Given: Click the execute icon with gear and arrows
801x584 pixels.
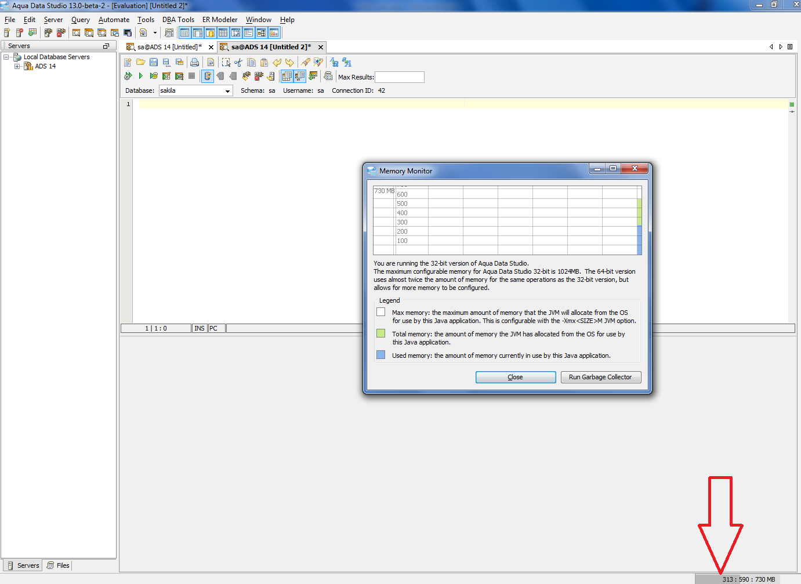Looking at the screenshot, I should point(128,76).
